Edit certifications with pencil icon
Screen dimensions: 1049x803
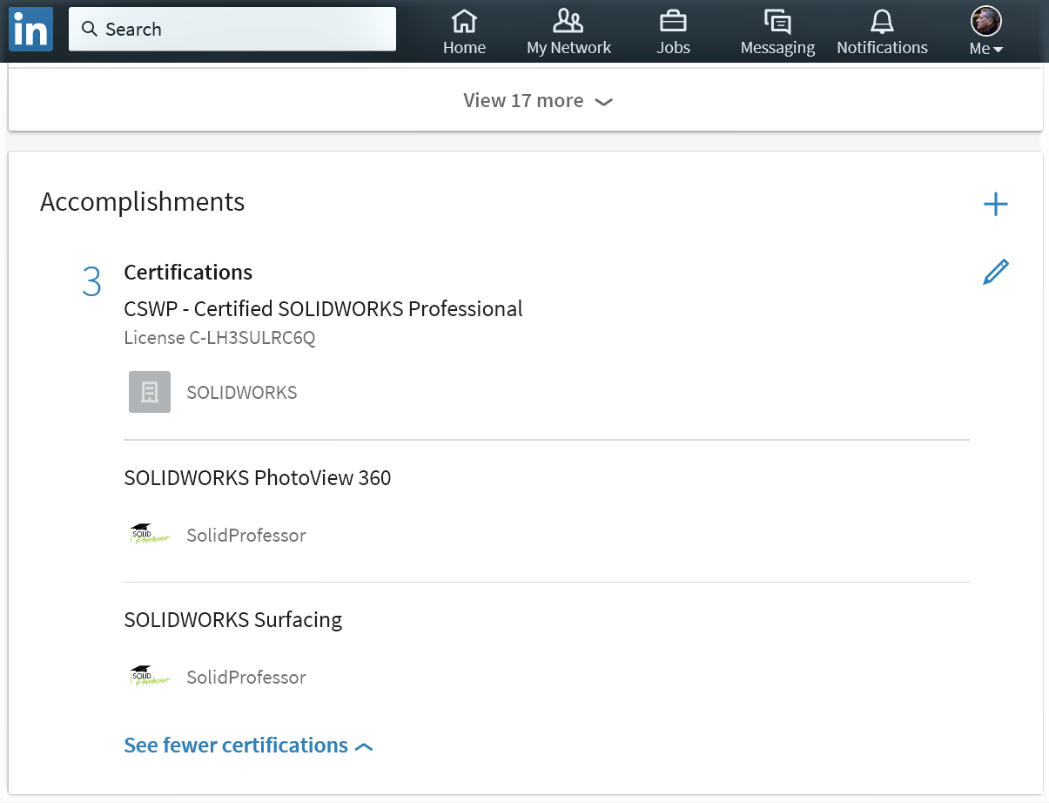995,273
